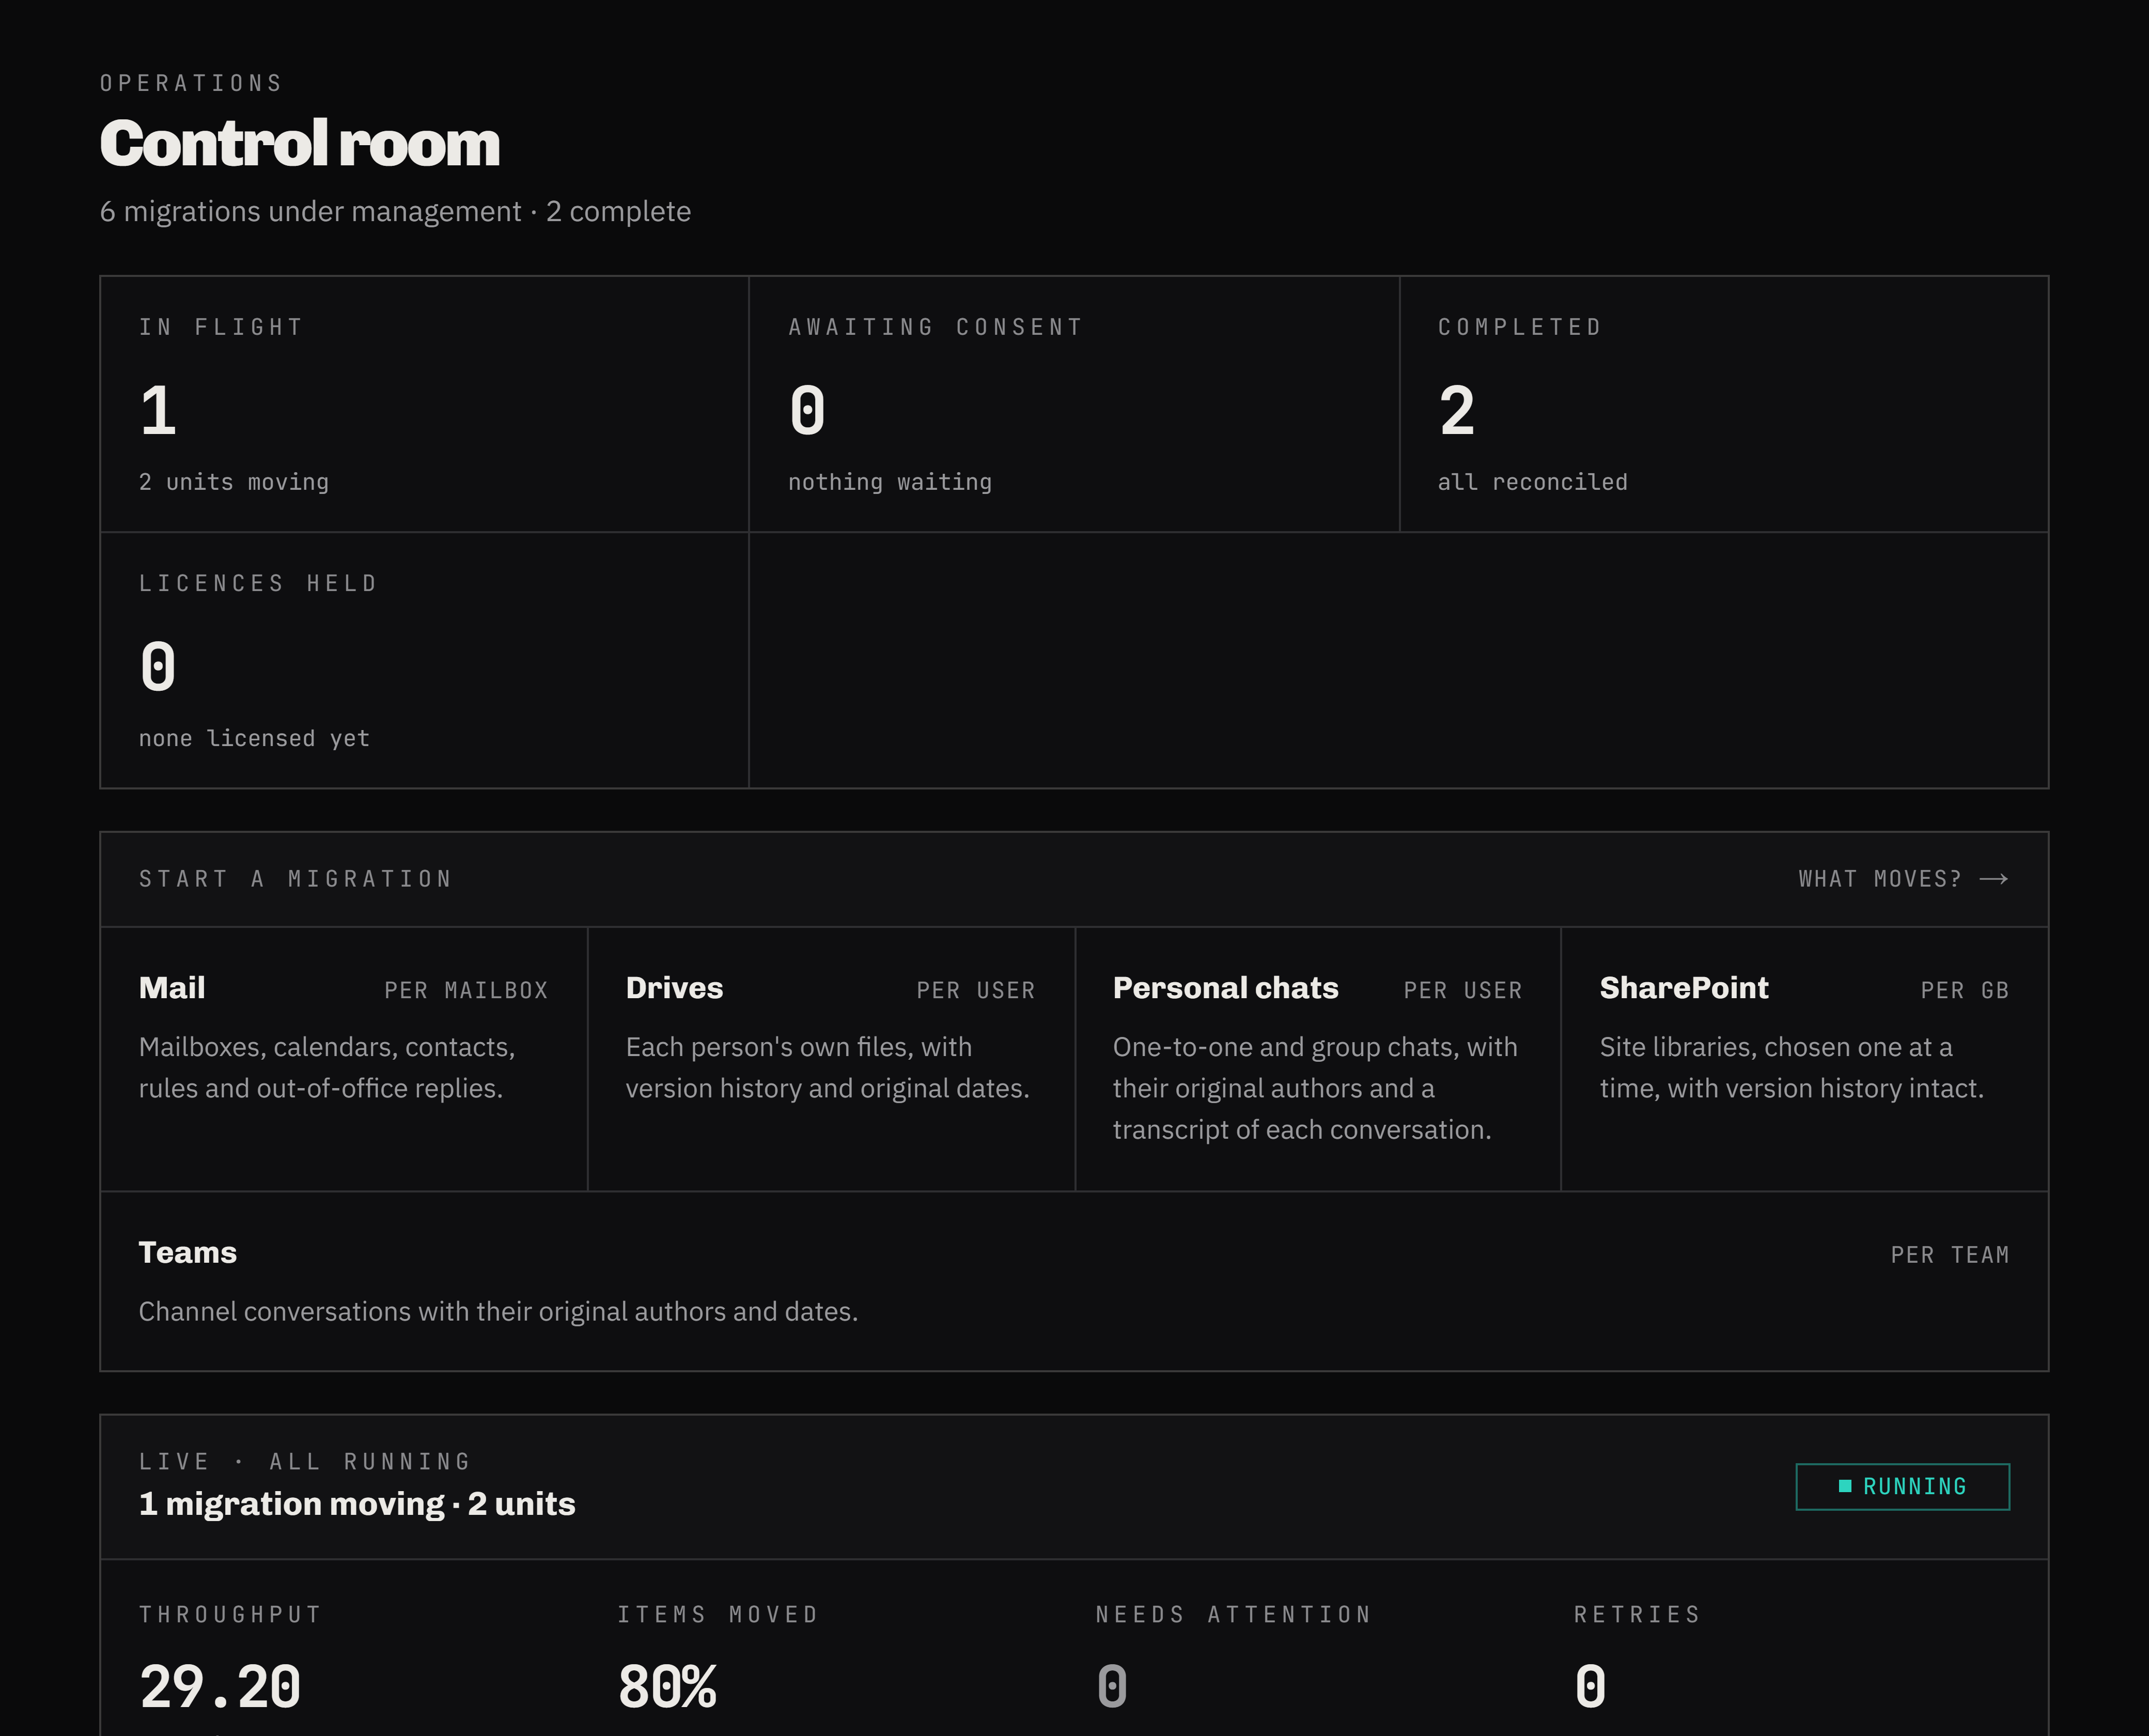
Task: Open the Teams migration card
Action: 1074,1281
